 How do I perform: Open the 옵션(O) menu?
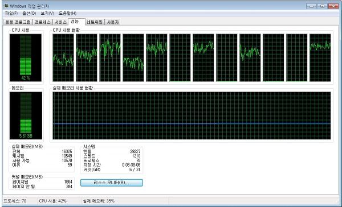(x=29, y=14)
